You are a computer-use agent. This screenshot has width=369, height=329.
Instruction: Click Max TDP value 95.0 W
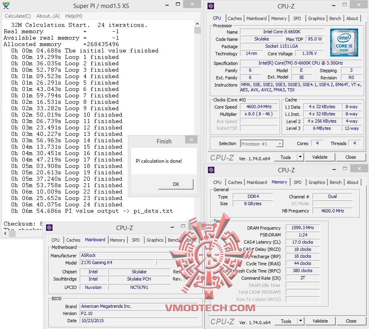click(315, 39)
